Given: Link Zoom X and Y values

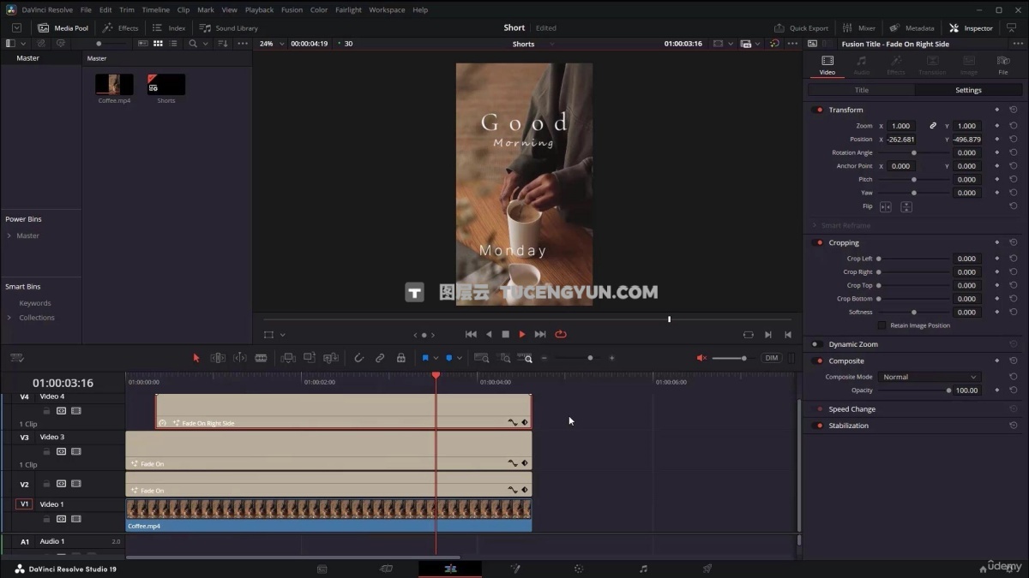Looking at the screenshot, I should [933, 126].
